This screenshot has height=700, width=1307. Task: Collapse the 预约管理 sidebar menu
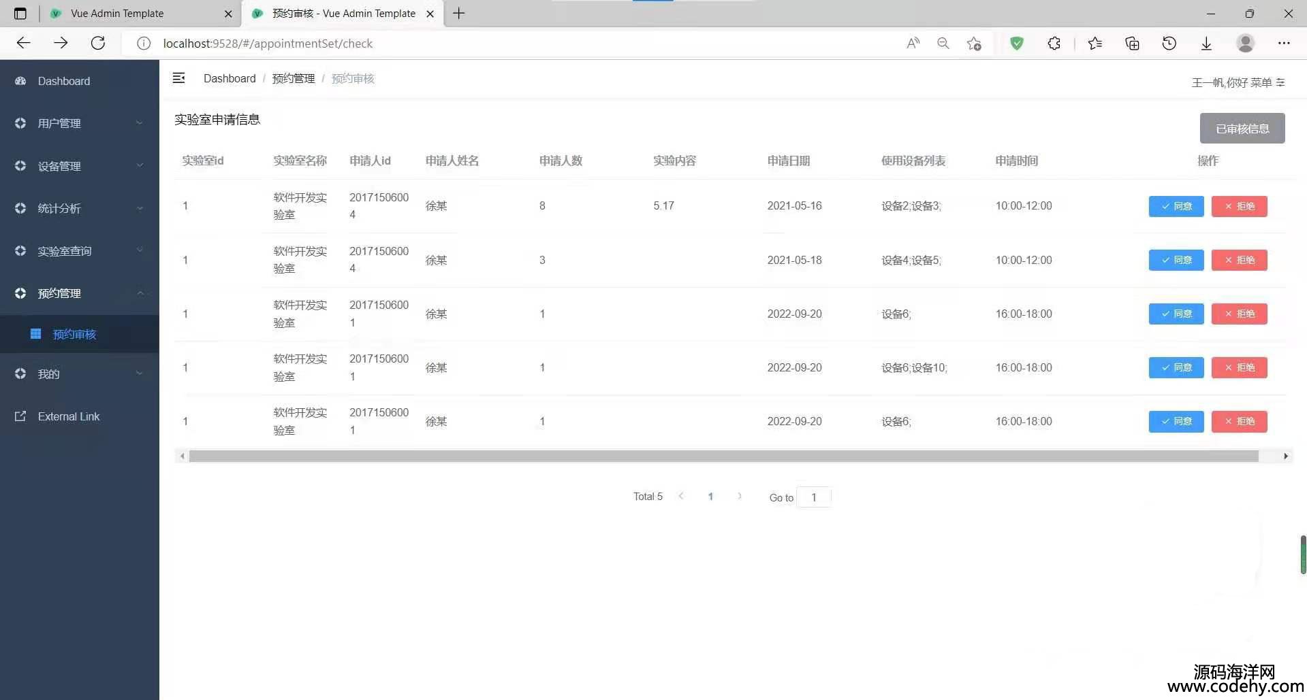(79, 293)
